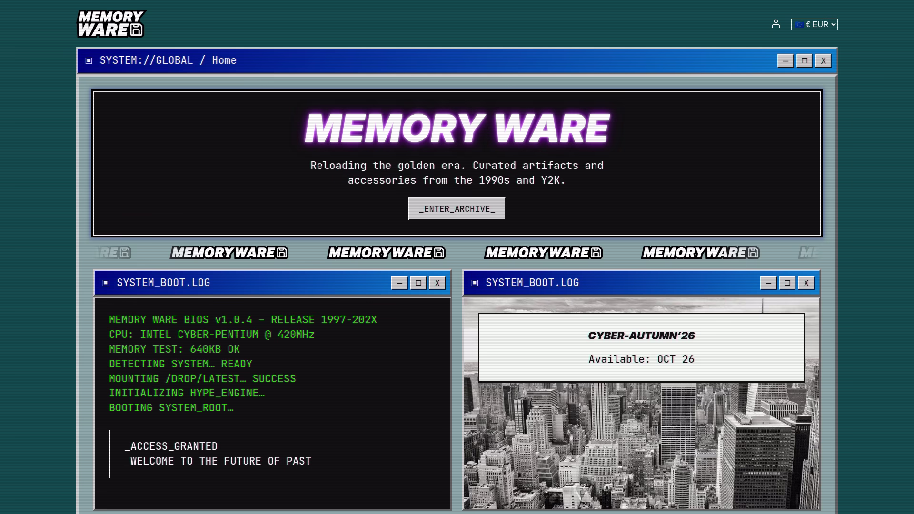Close the right SYSTEM_BOOT.LOG window
The image size is (914, 514).
(x=806, y=282)
